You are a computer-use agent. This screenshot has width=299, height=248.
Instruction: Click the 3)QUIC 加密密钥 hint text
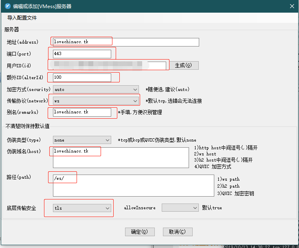pos(236,193)
